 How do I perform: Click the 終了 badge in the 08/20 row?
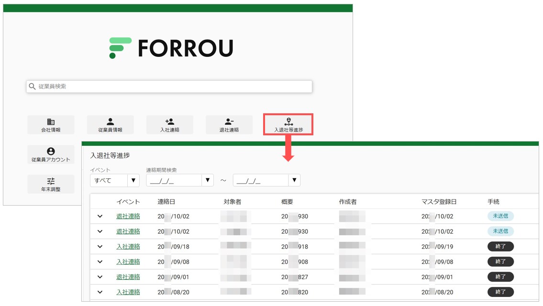(x=500, y=292)
